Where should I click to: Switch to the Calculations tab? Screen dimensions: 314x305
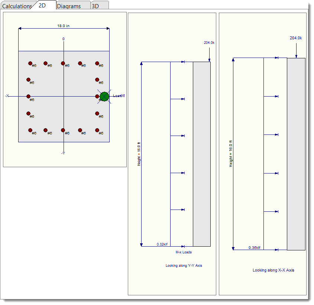coord(17,6)
